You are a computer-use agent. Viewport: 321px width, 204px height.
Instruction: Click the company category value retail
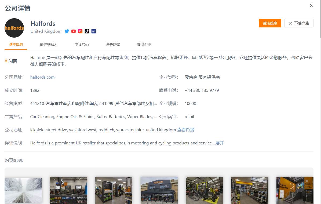coord(189,117)
